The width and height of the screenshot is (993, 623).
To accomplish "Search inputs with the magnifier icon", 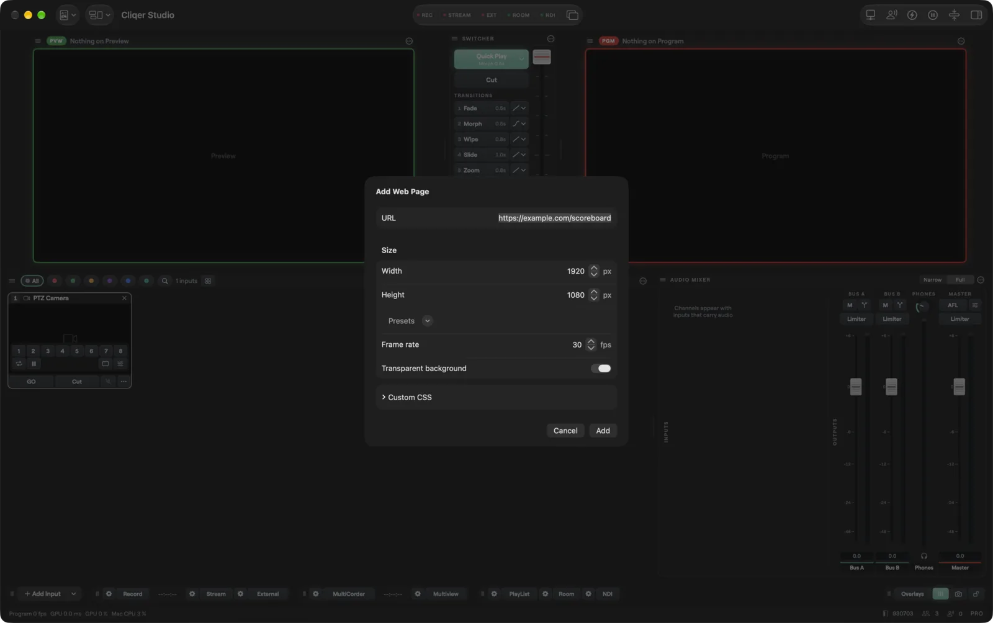I will pyautogui.click(x=165, y=281).
